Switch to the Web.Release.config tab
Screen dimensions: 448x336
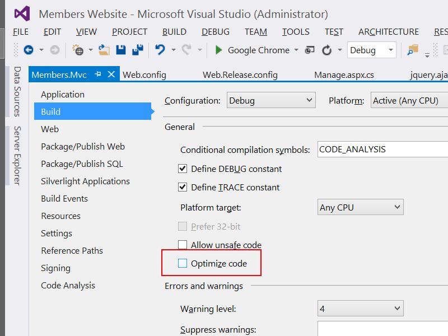click(240, 75)
